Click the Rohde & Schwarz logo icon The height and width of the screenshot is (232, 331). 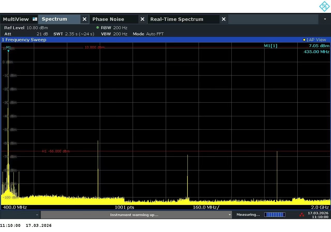click(x=324, y=6)
